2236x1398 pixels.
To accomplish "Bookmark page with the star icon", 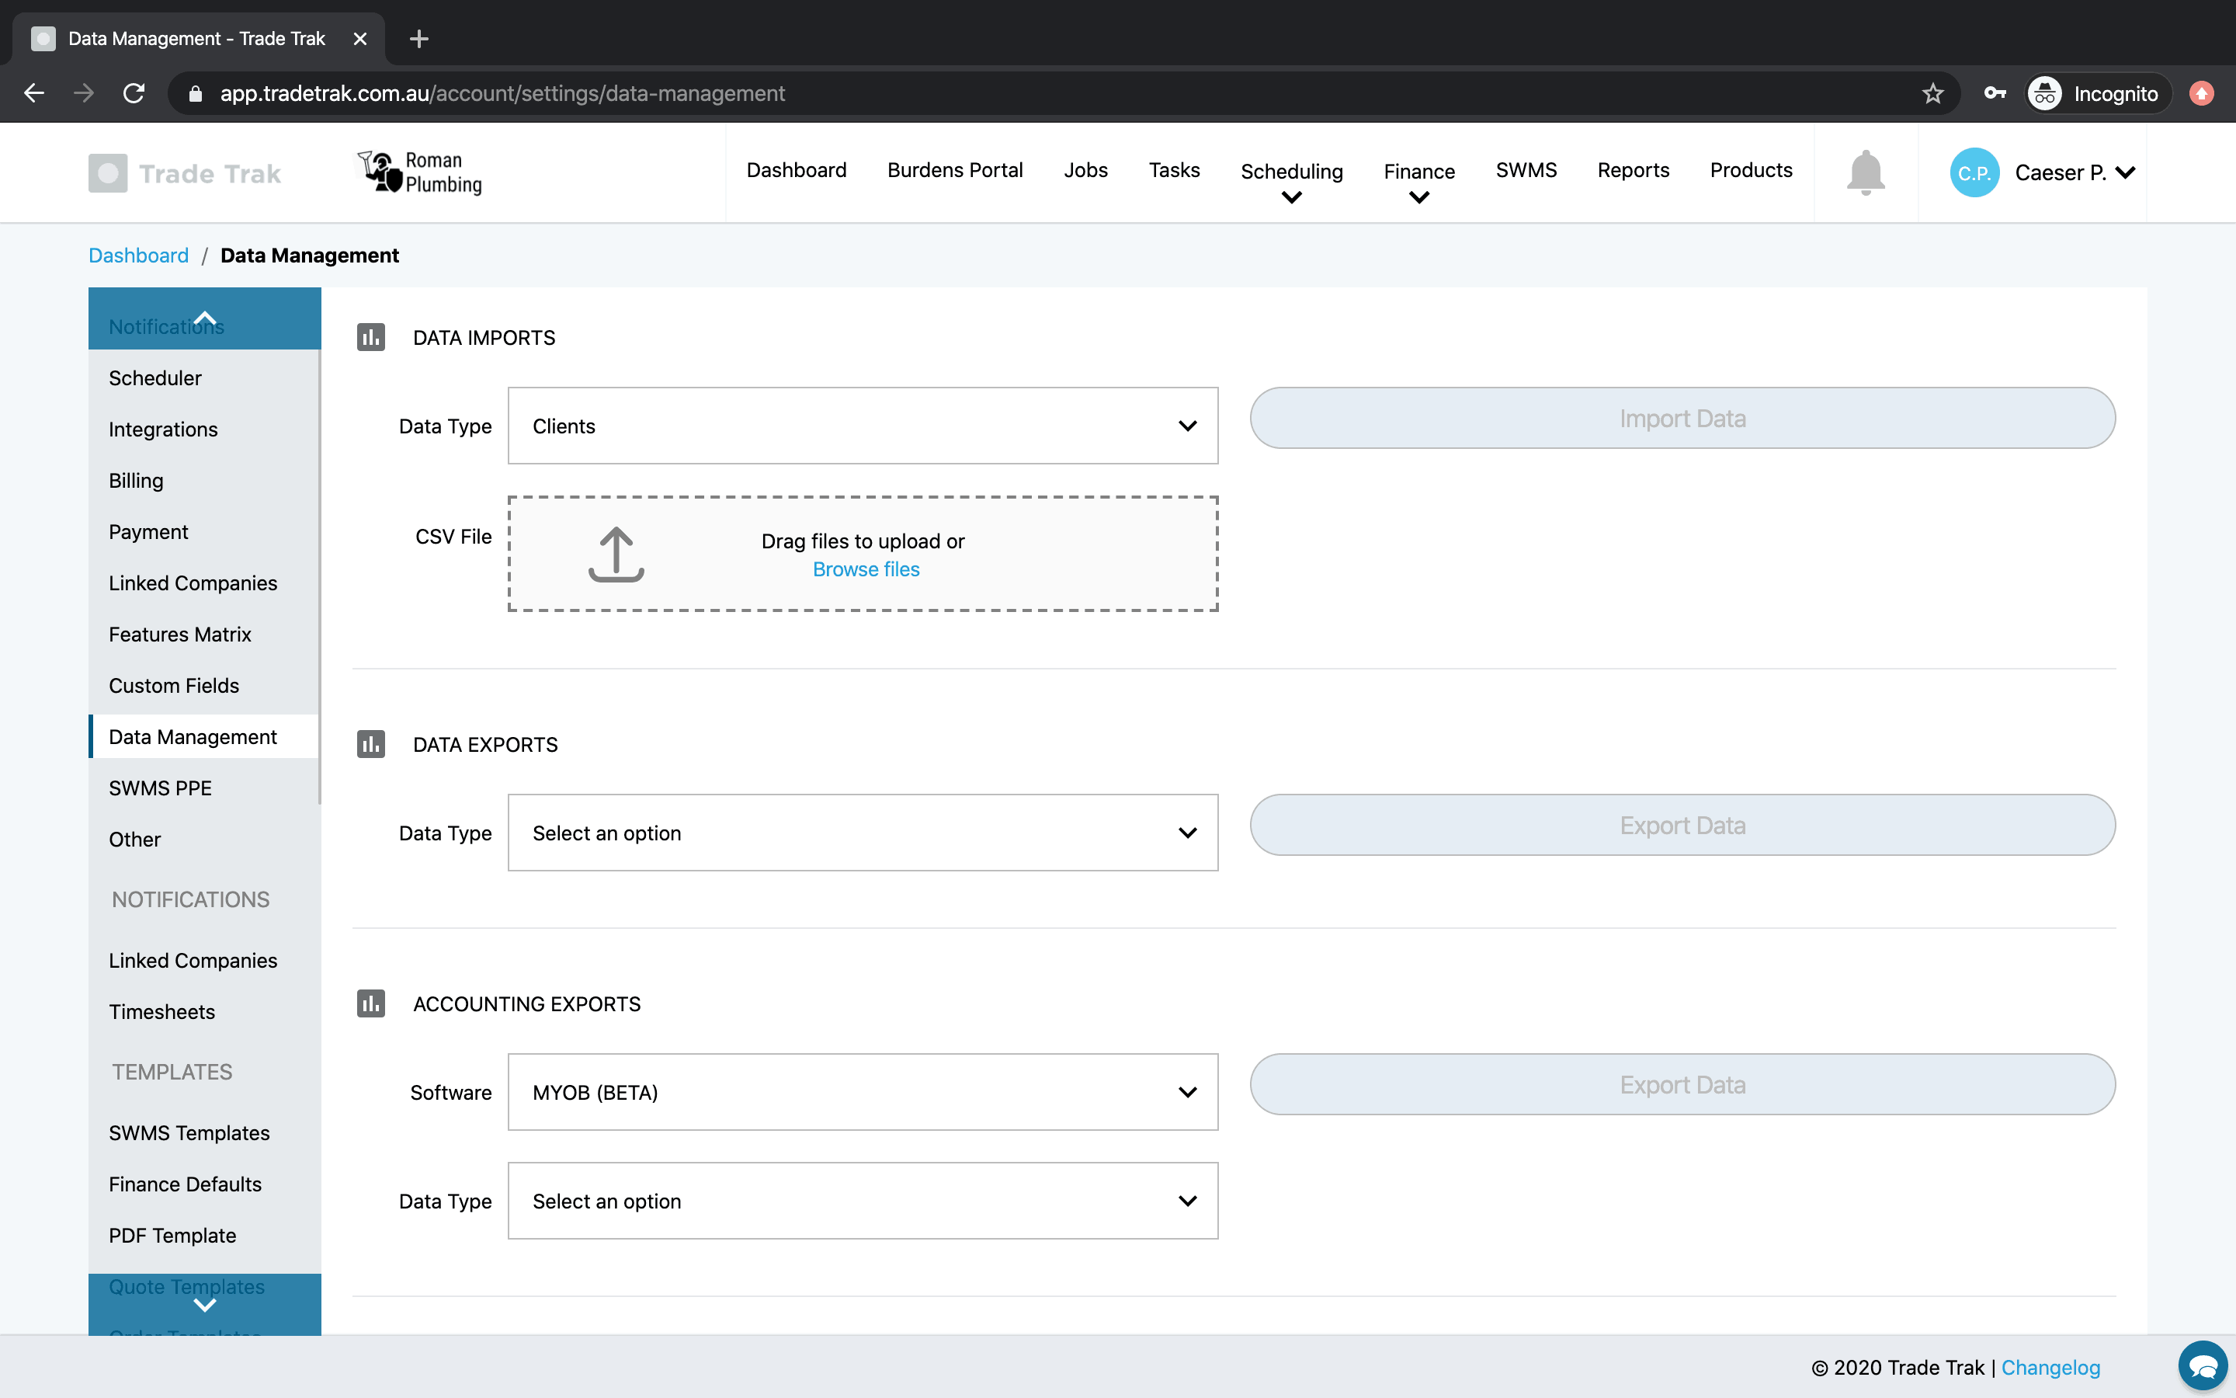I will click(x=1933, y=93).
